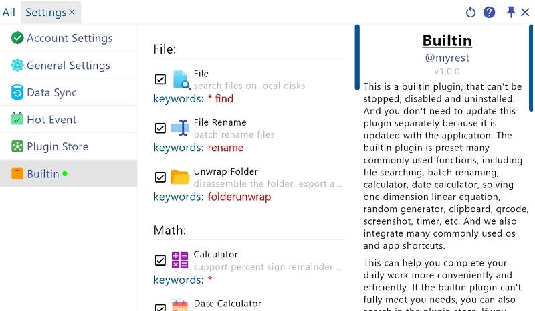Click the @myrest author link
The image size is (535, 311).
click(x=447, y=58)
